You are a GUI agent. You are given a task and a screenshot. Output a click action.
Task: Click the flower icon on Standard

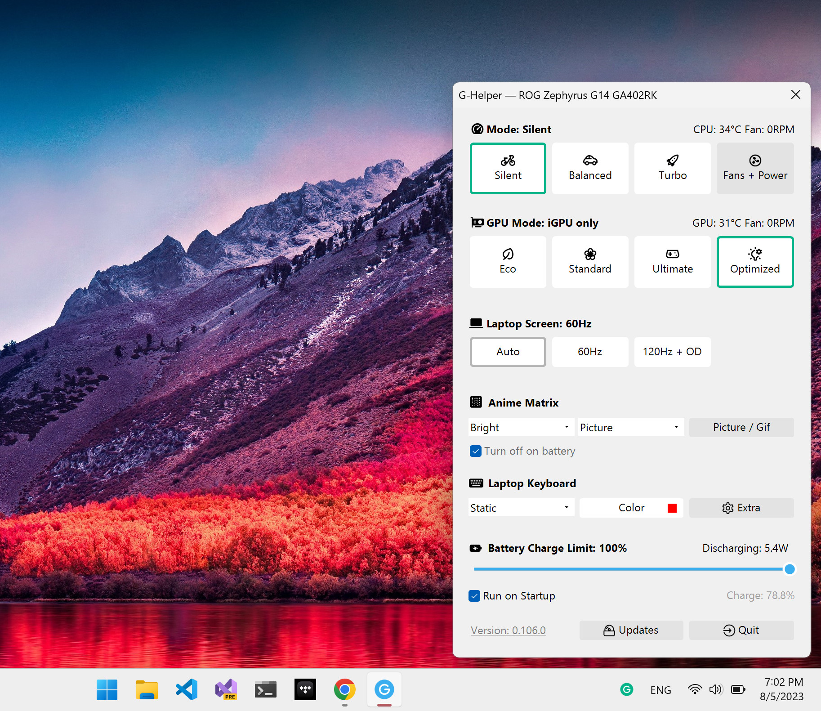[x=590, y=254]
